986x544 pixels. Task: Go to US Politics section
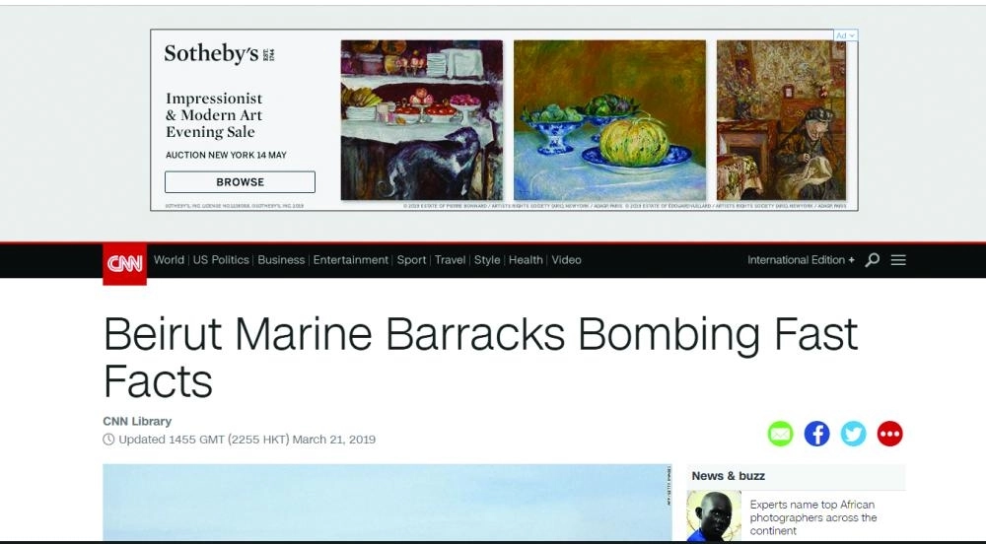(221, 260)
